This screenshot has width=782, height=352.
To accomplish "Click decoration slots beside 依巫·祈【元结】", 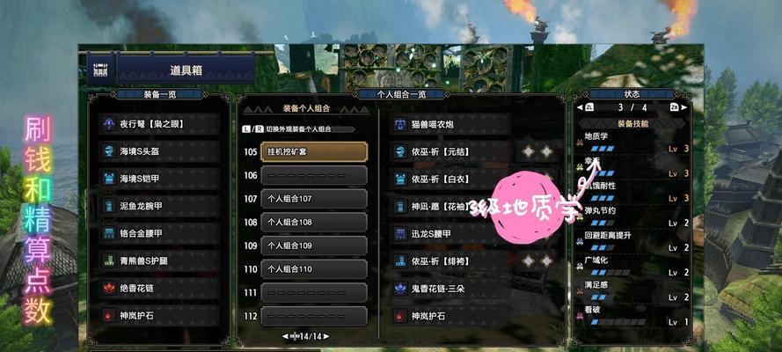I will tap(537, 151).
